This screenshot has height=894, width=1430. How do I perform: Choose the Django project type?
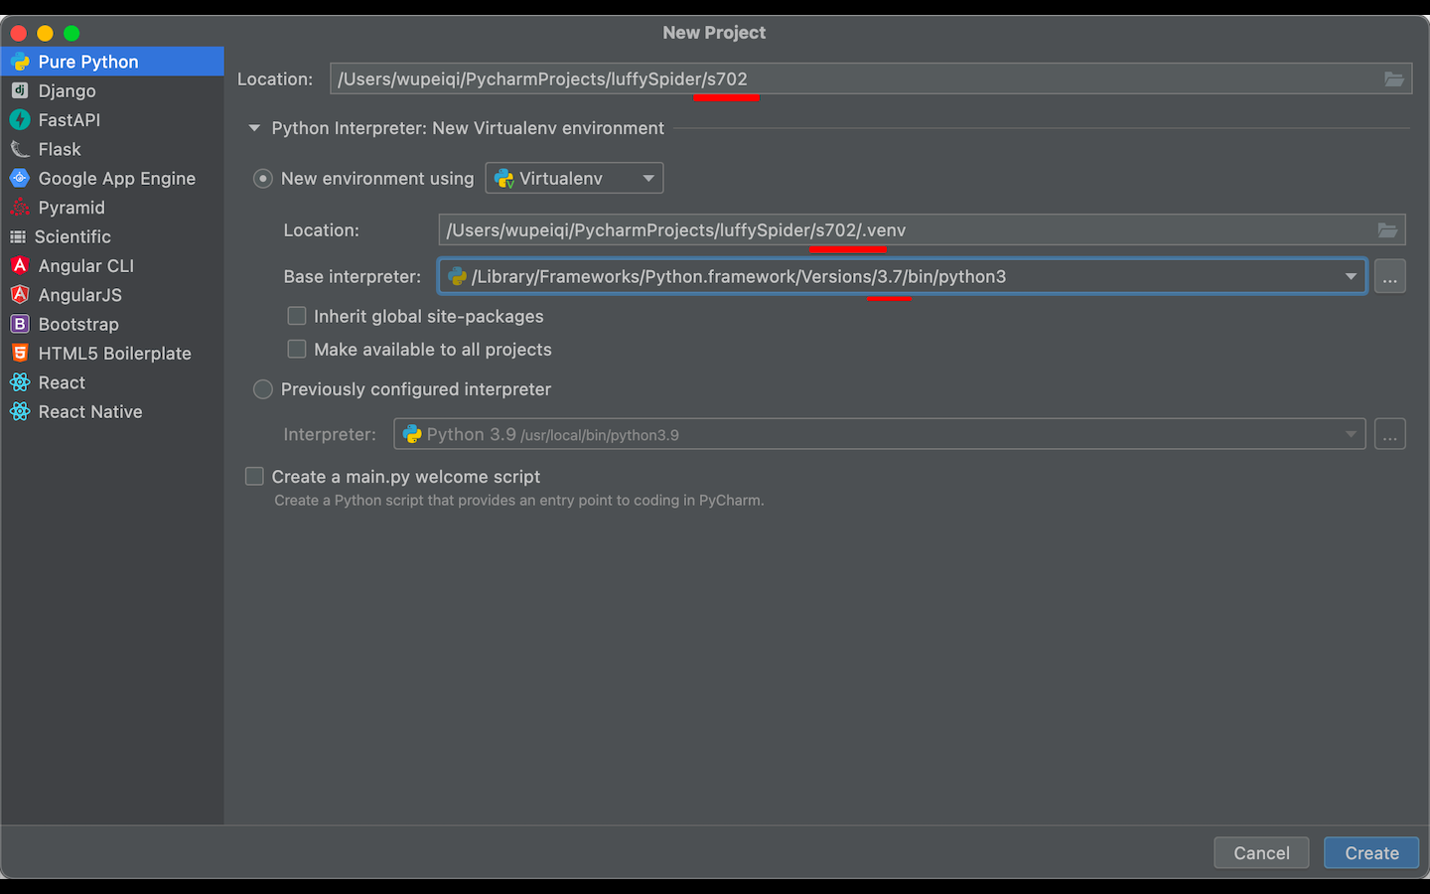(112, 90)
